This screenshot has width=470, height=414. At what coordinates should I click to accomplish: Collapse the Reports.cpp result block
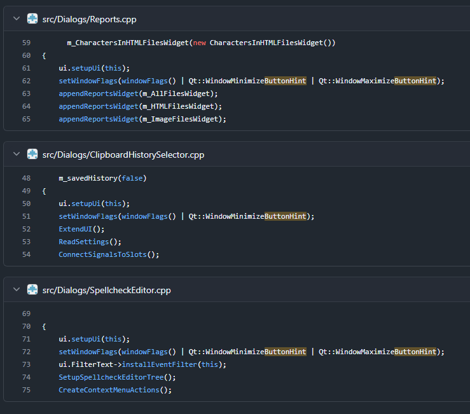(16, 19)
